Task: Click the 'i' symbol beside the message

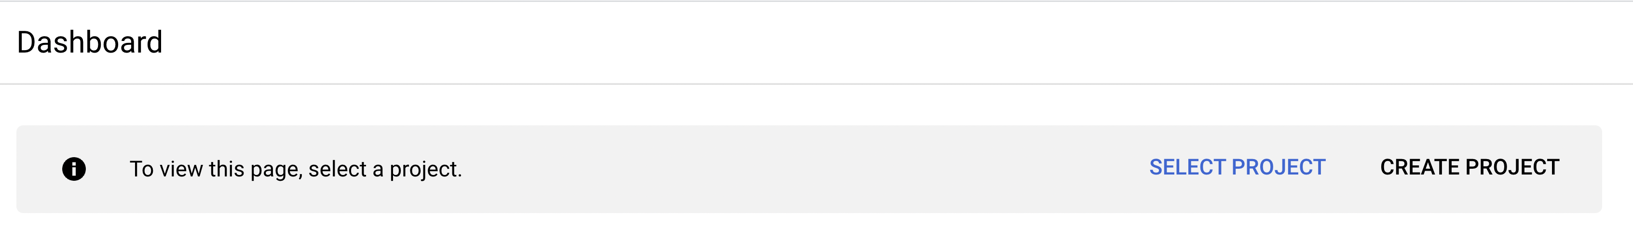Action: click(73, 169)
